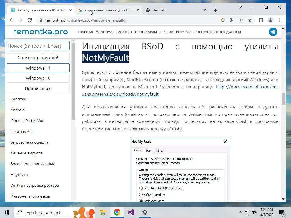Viewport: 291px width, 218px height.
Task: Follow the docs.microsoft.com notmyfault link
Action: coord(120,94)
